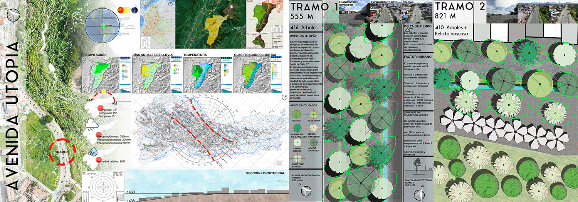This screenshot has width=578, height=202.
Task: Click the Almendro tree symbol in legend
Action: point(314,114)
